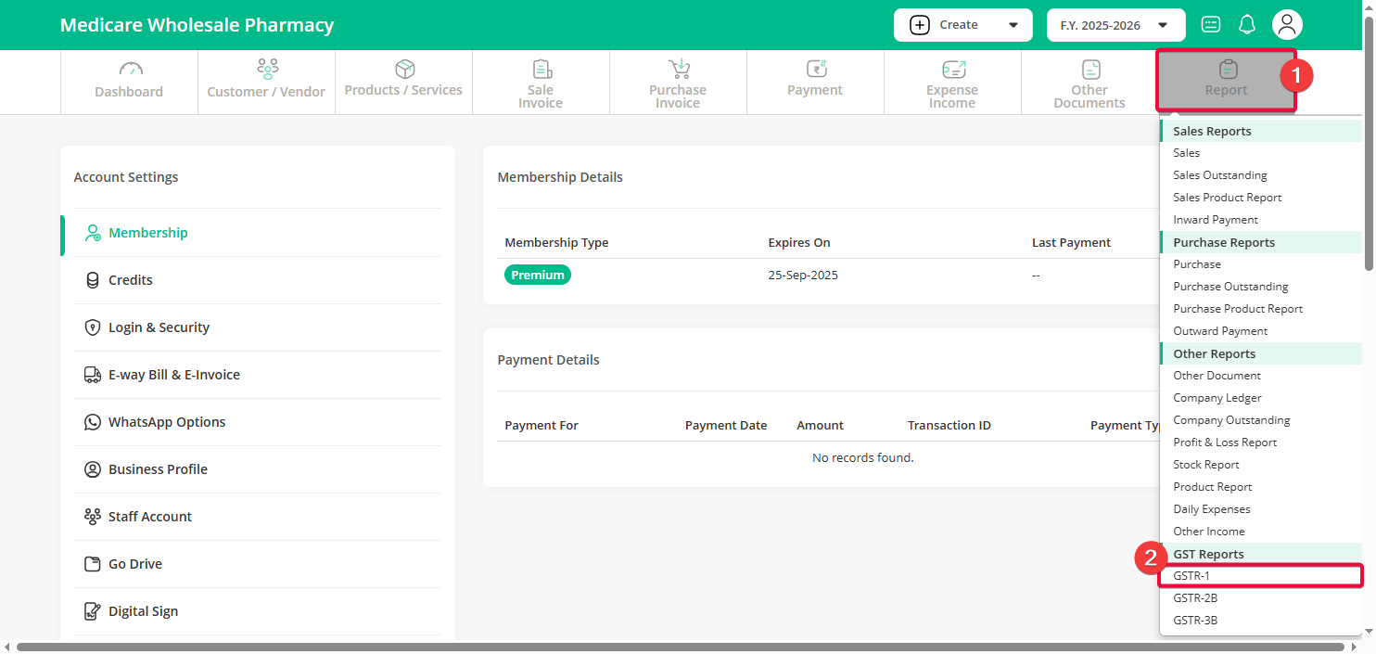
Task: Choose Profit & Loss Report entry
Action: pyautogui.click(x=1225, y=442)
